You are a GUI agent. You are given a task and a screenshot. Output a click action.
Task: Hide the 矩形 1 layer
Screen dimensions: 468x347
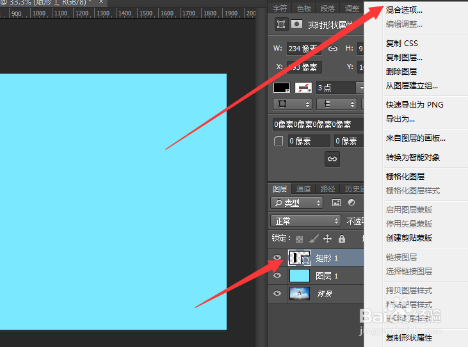277,257
